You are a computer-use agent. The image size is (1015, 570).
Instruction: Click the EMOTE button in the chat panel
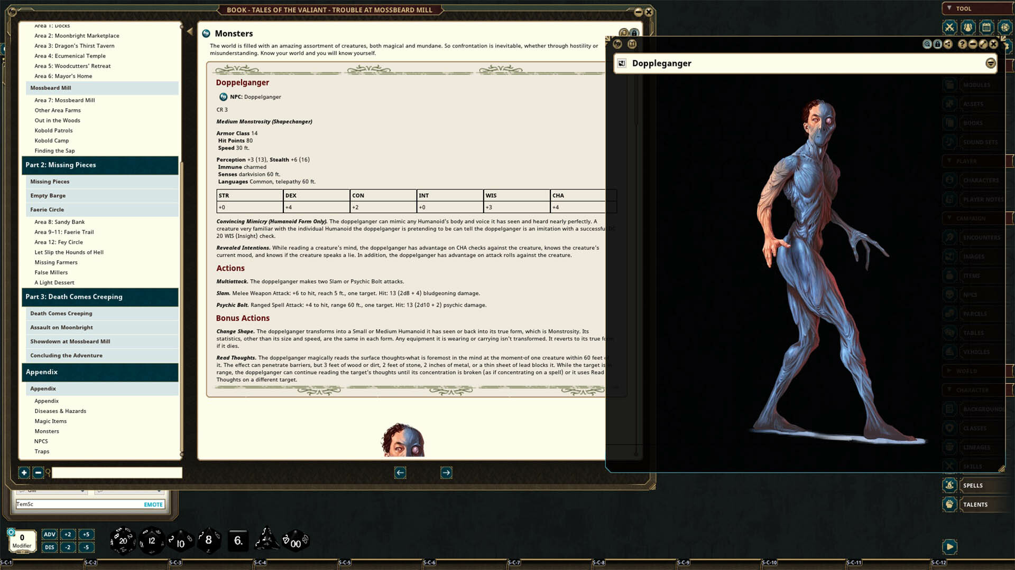click(153, 505)
